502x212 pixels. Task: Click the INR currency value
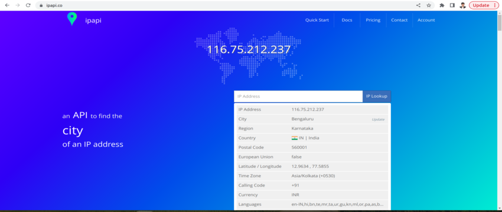295,195
